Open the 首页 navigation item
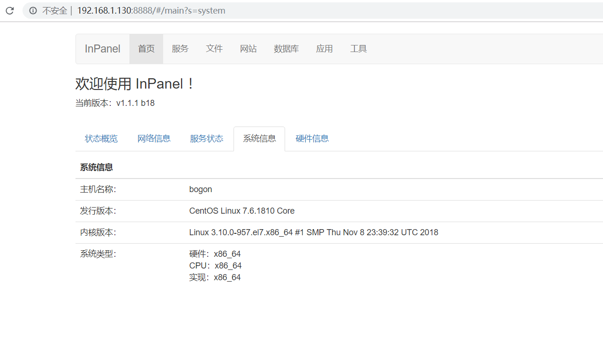The width and height of the screenshot is (603, 343). pyautogui.click(x=146, y=49)
